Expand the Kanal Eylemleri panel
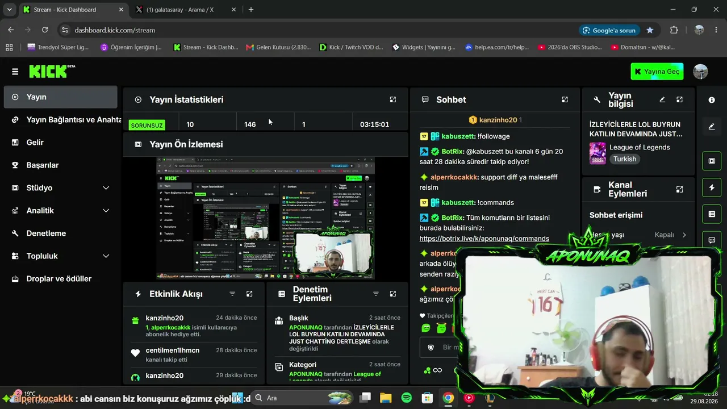This screenshot has width=727, height=409. click(679, 189)
